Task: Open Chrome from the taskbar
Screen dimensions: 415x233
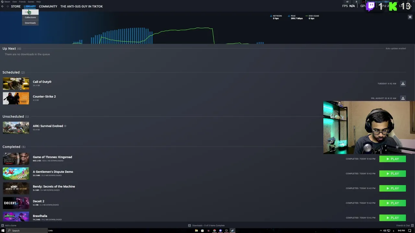Action: point(214,231)
